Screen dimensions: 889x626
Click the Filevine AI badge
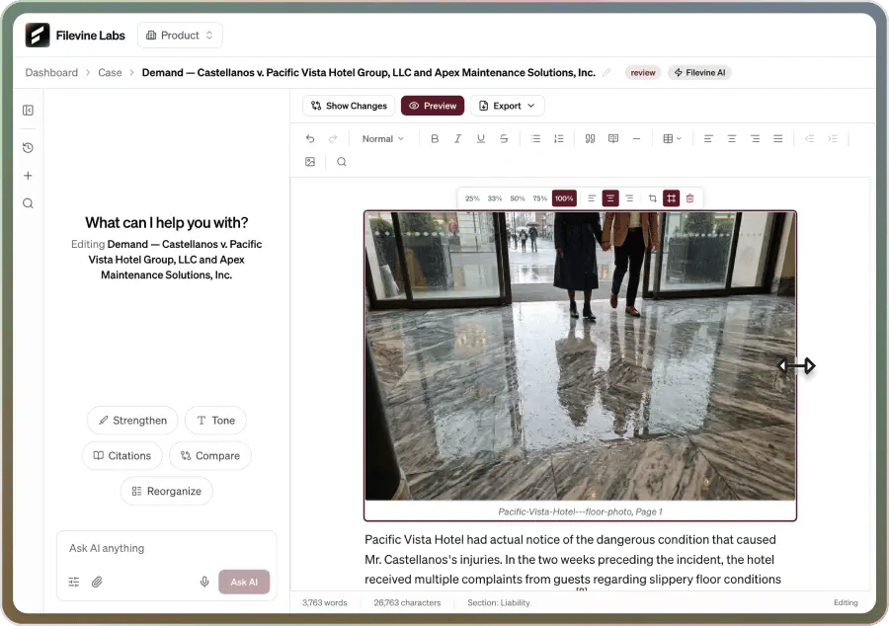(699, 72)
